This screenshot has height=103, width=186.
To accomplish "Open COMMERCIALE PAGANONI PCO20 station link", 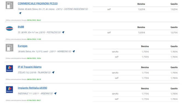I will pyautogui.click(x=37, y=4).
